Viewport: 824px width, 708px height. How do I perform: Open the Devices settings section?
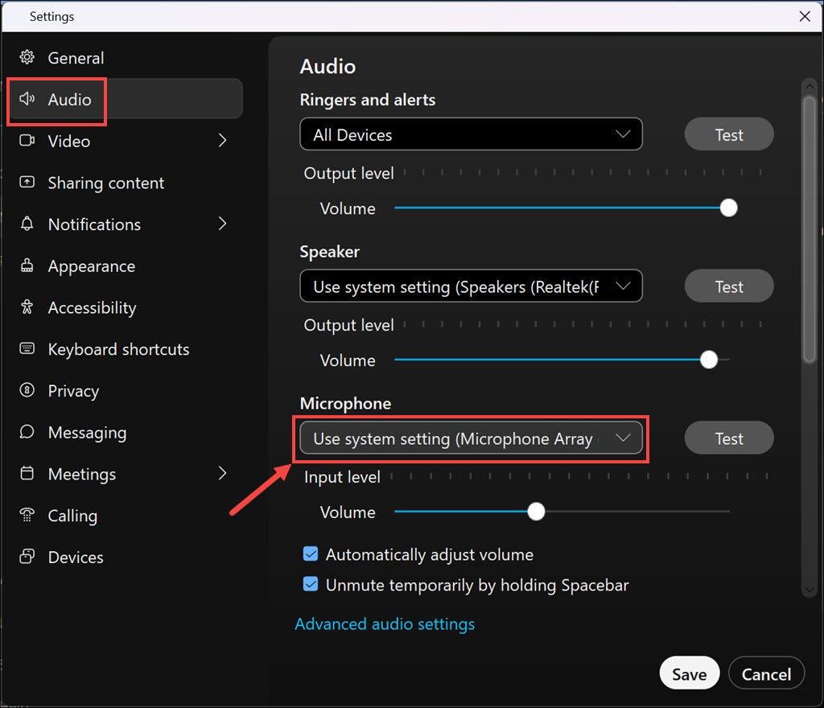click(x=76, y=558)
